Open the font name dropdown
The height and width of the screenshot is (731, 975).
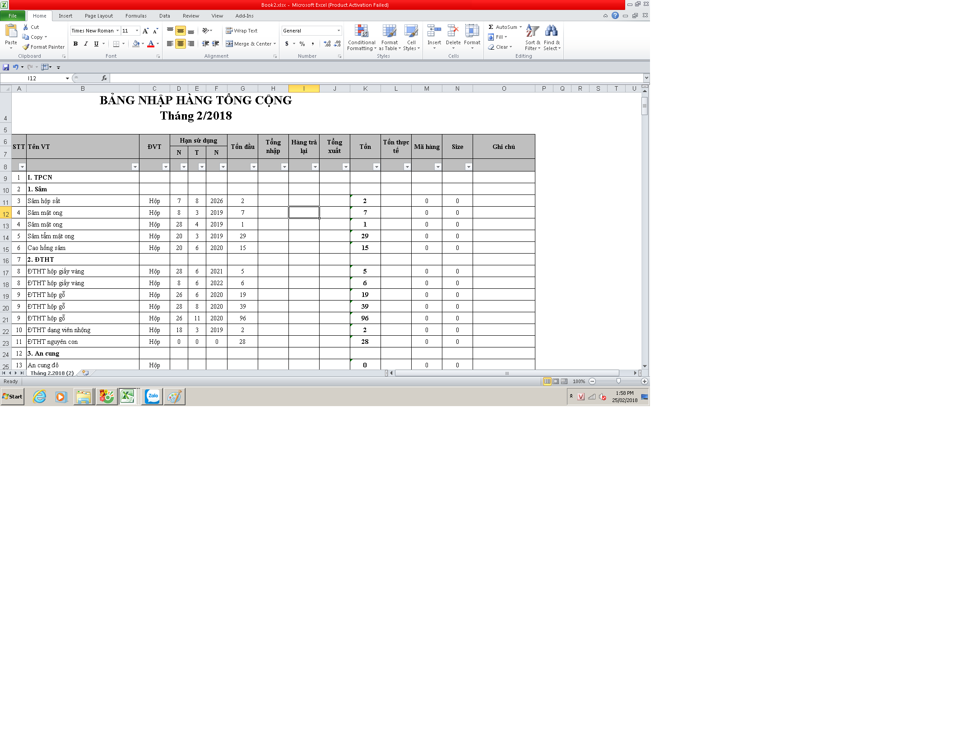[x=118, y=31]
